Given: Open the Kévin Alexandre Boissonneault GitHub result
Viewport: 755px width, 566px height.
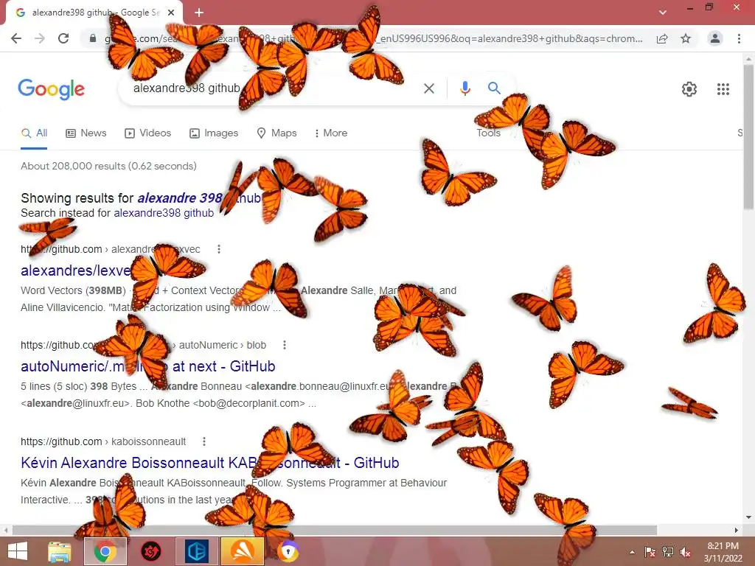Looking at the screenshot, I should tap(210, 463).
